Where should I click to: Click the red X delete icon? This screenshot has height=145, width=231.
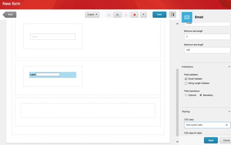135,15
